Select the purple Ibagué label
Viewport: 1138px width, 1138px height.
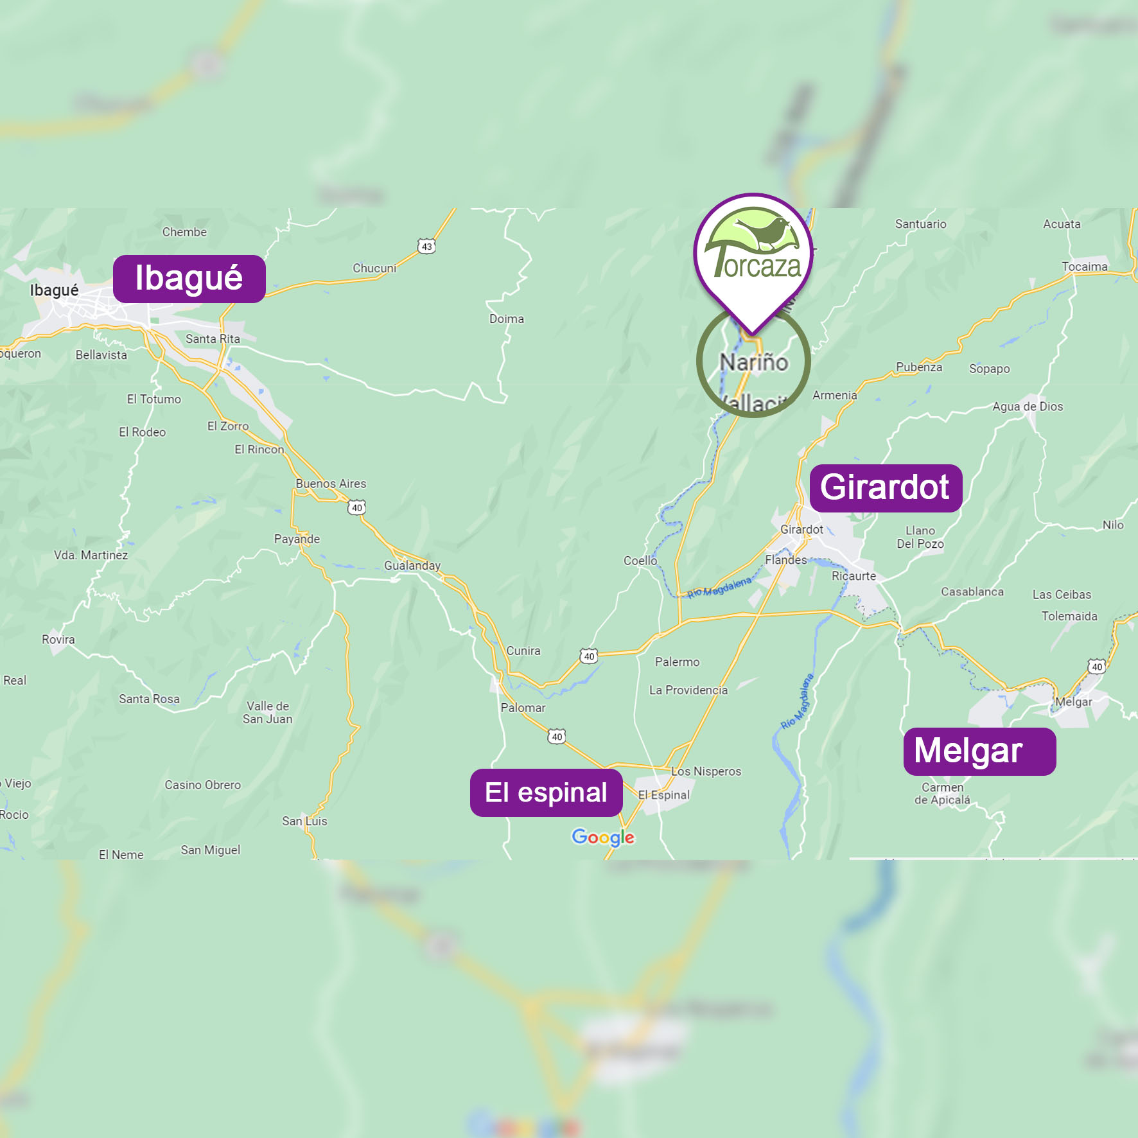click(x=189, y=279)
